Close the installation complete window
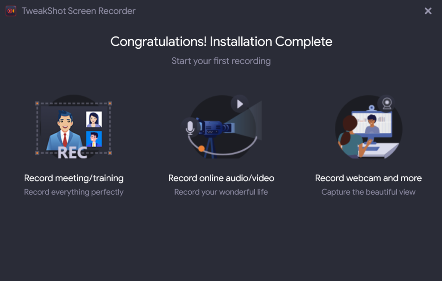This screenshot has width=442, height=281. [x=428, y=11]
